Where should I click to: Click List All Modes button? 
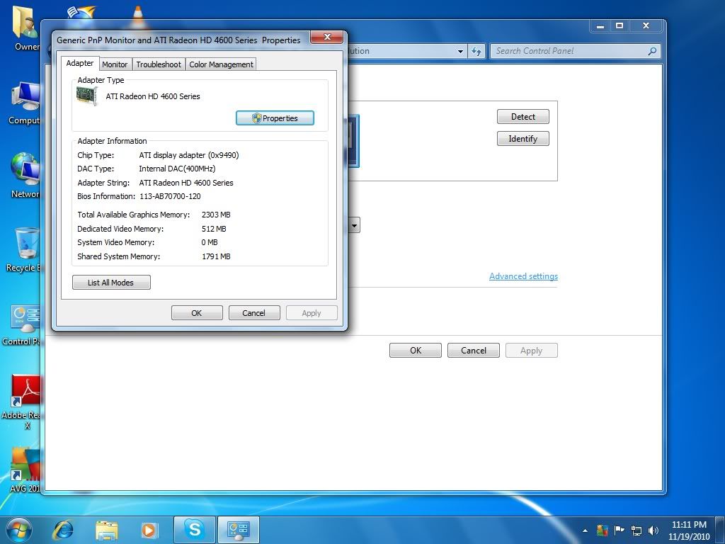coord(111,282)
